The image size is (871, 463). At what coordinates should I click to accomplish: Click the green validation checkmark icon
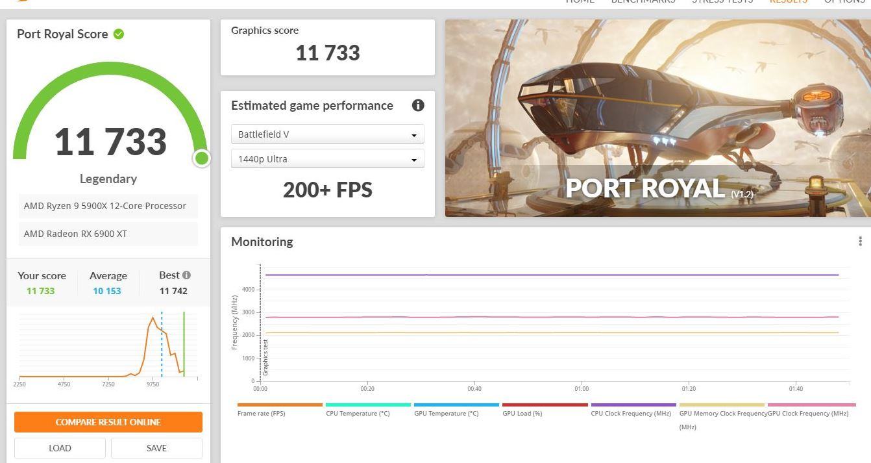pos(119,34)
